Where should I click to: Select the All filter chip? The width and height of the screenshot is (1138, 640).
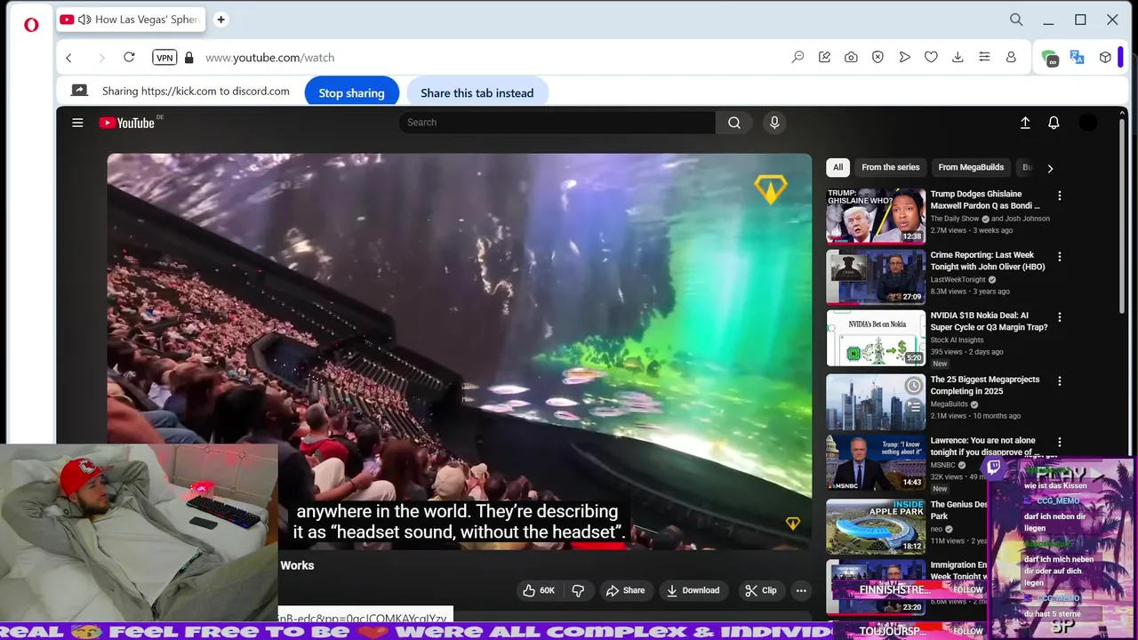837,167
